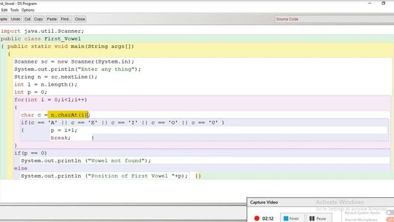Restore down the editor window

383,3
